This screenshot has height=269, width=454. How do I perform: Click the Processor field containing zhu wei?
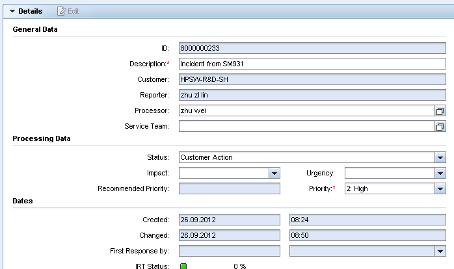coord(307,110)
